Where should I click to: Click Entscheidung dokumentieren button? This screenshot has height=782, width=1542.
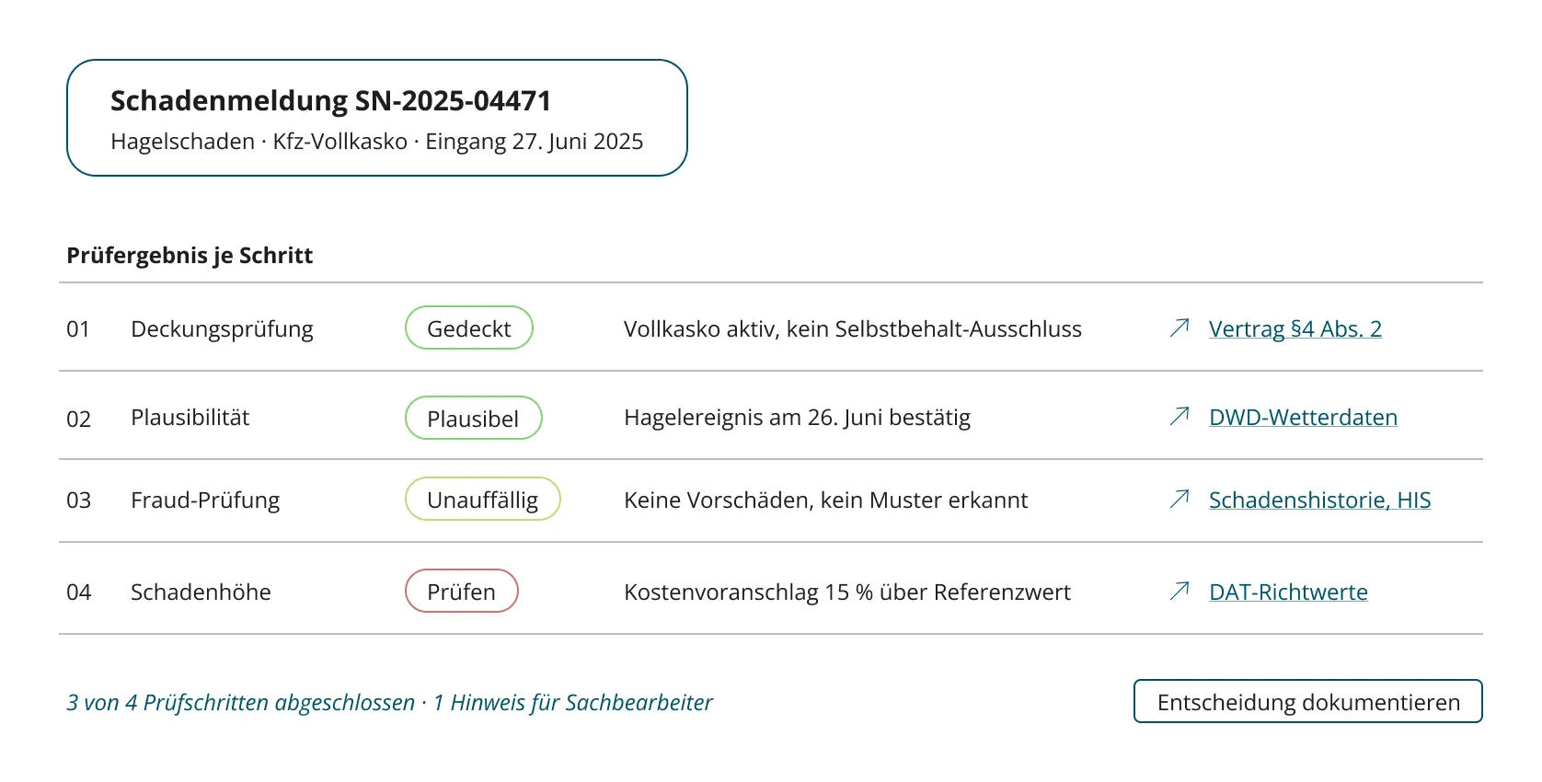coord(1307,701)
